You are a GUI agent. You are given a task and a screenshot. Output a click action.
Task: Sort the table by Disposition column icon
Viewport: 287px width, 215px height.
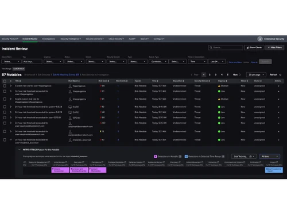pyautogui.click(x=183, y=81)
